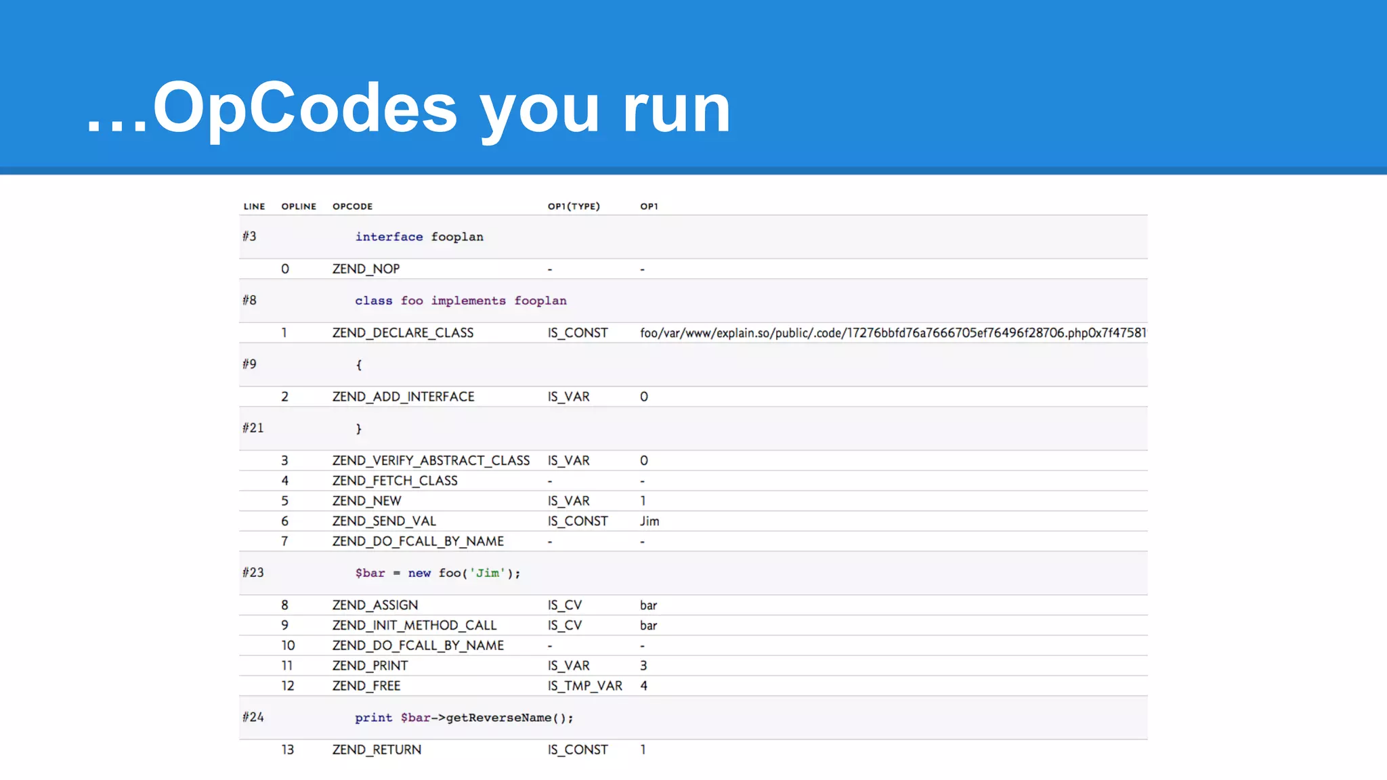Image resolution: width=1387 pixels, height=780 pixels.
Task: Click IS_CONST in the ZEND_RETURN row
Action: [578, 750]
